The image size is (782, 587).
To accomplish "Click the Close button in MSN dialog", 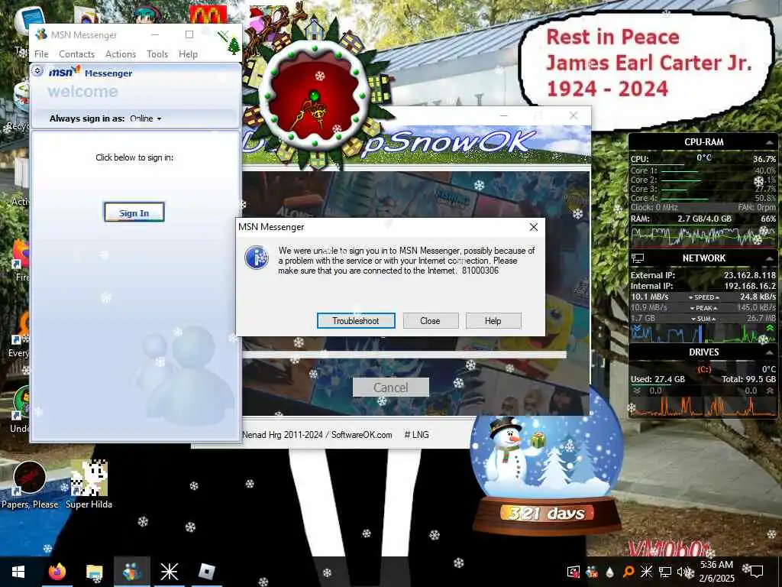I will 431,321.
